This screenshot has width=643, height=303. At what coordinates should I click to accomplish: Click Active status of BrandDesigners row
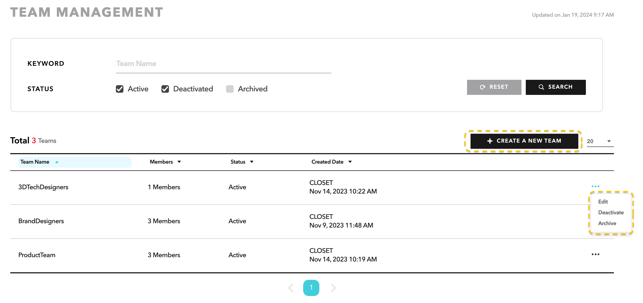point(237,221)
